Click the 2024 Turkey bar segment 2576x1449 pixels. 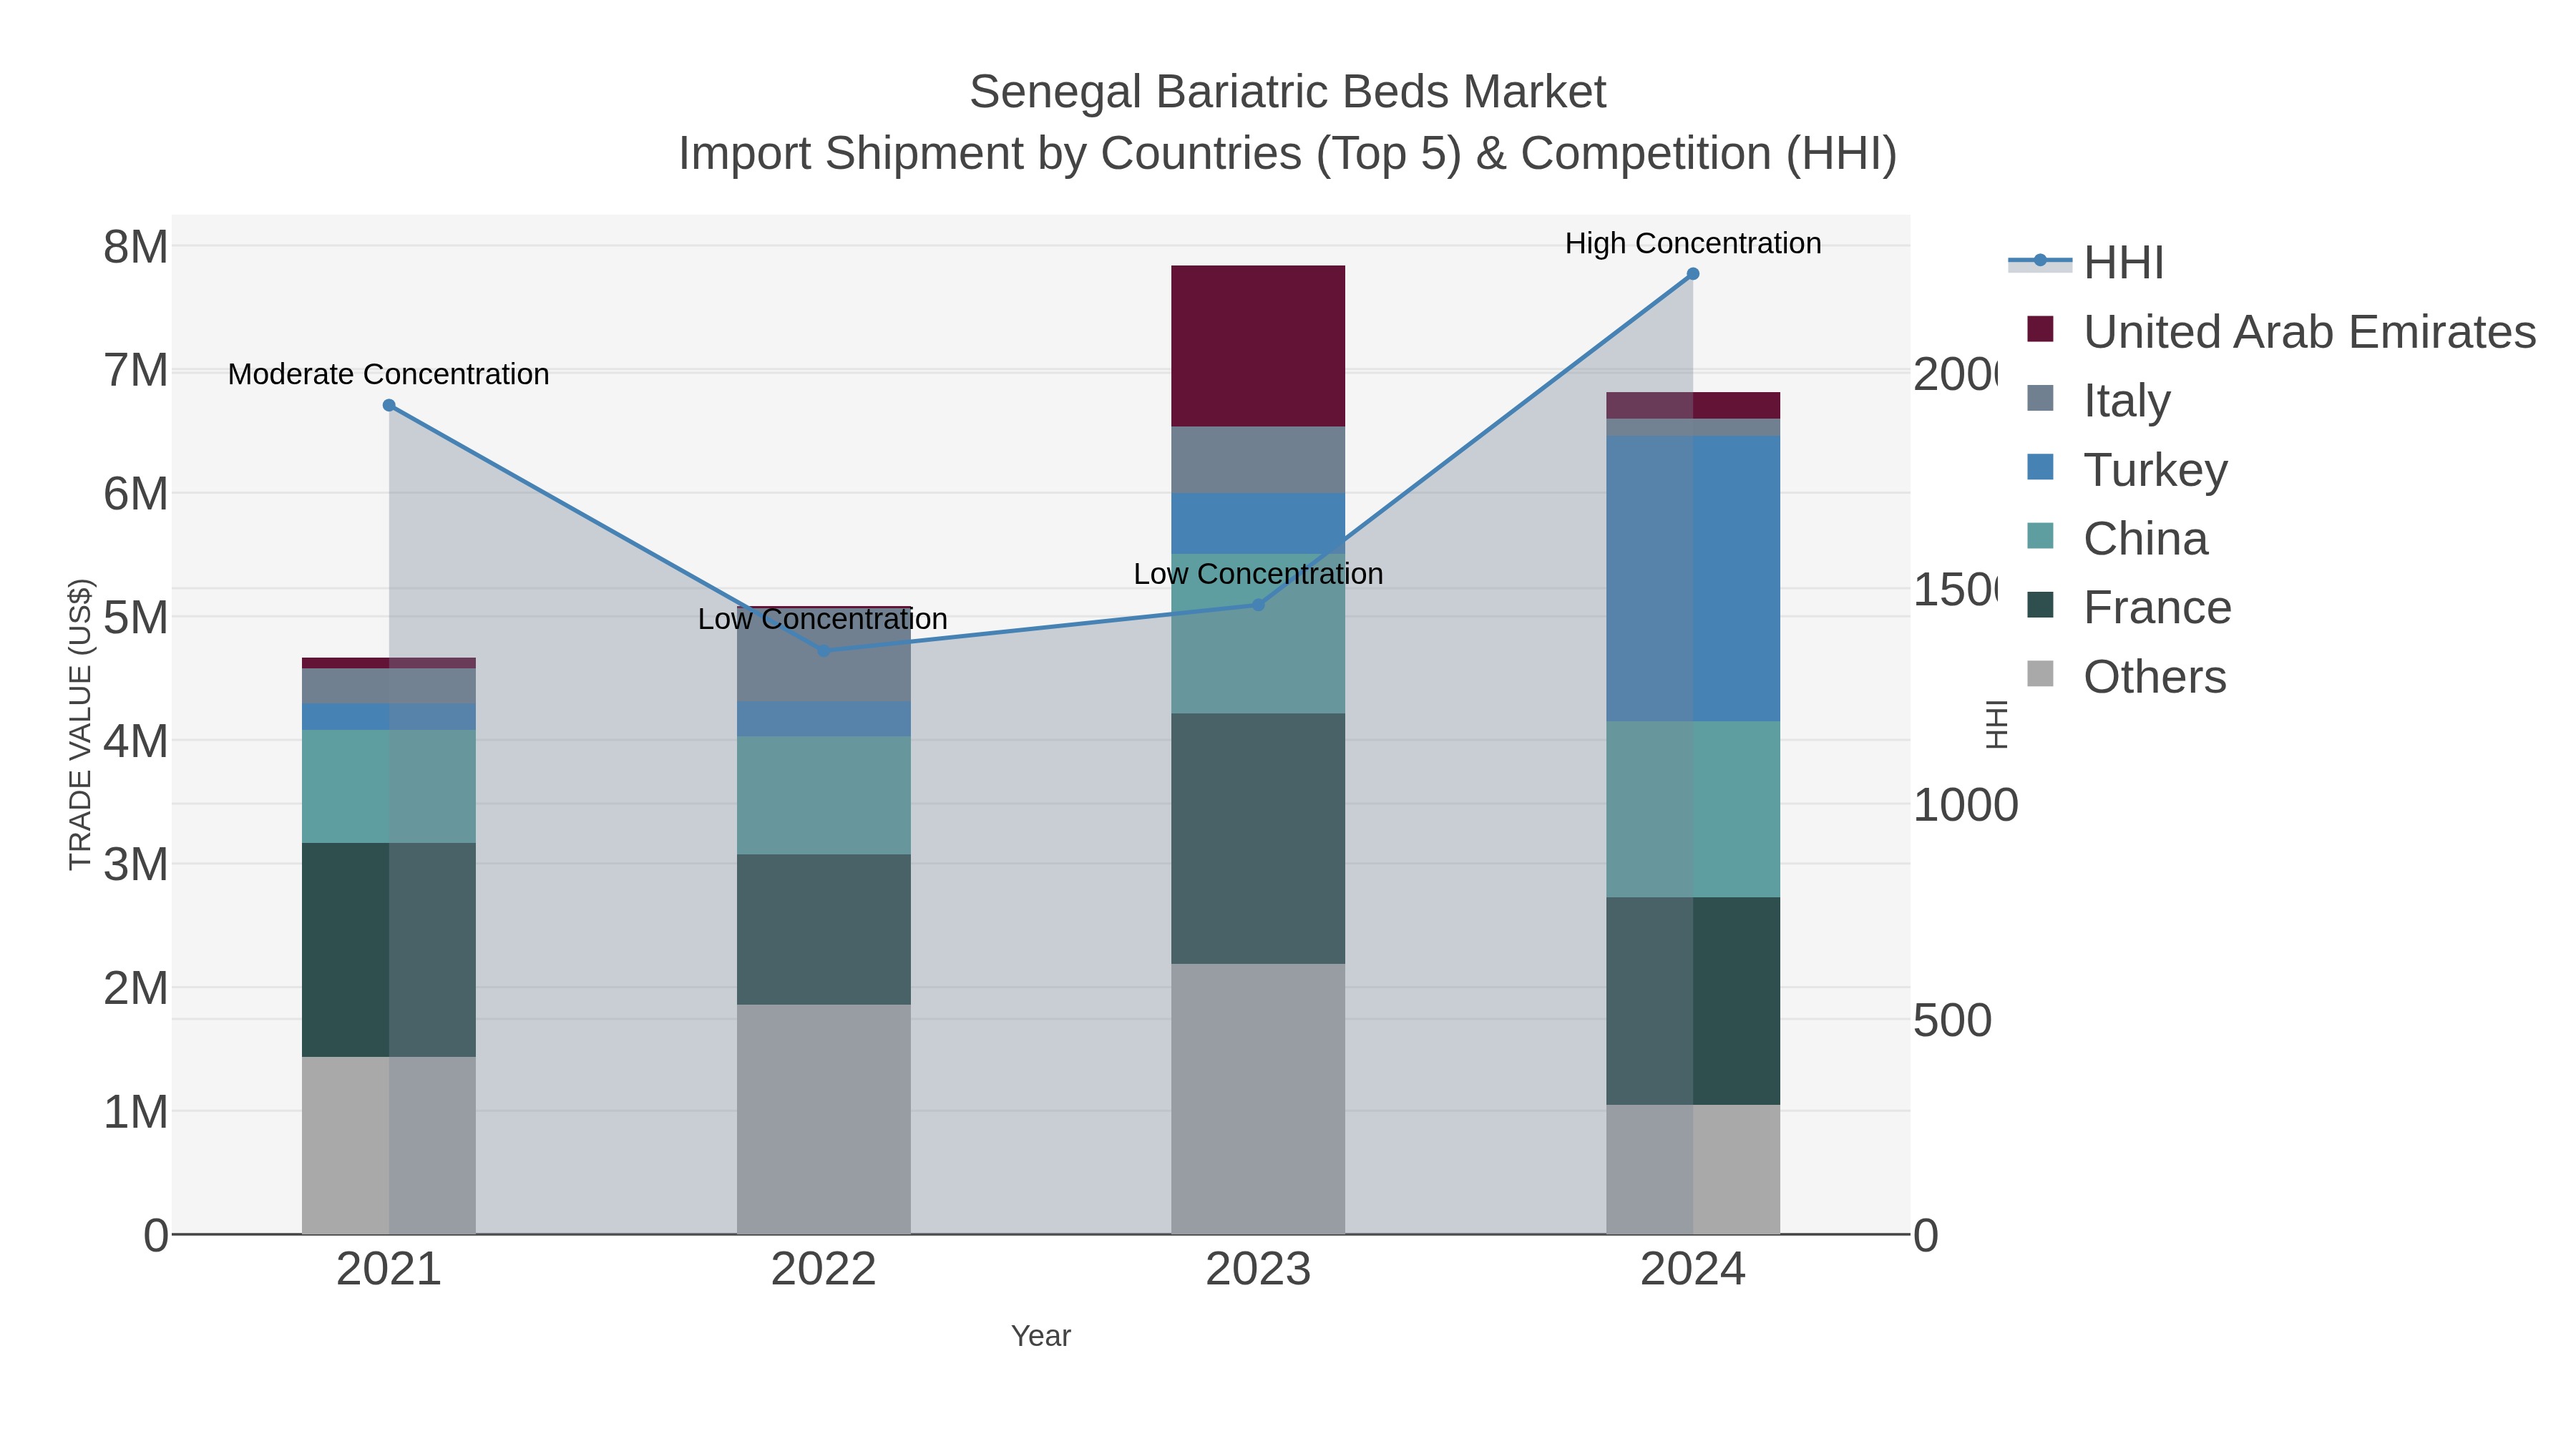point(1693,579)
